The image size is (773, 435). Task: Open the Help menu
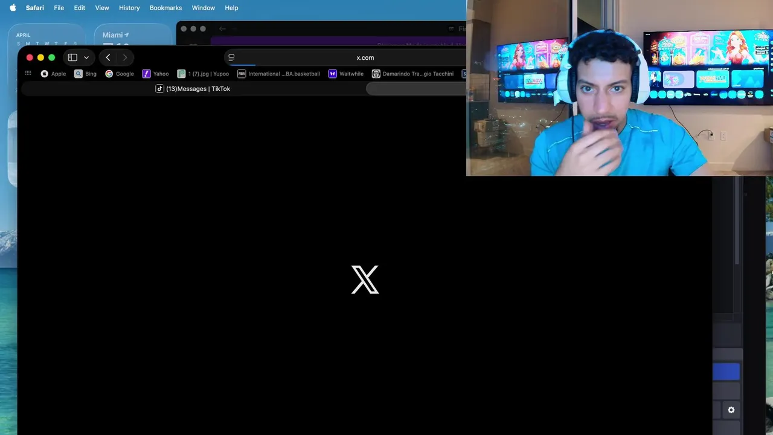[231, 8]
